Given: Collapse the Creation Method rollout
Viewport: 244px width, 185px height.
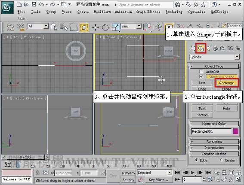Looking at the screenshot, I should 214,154.
